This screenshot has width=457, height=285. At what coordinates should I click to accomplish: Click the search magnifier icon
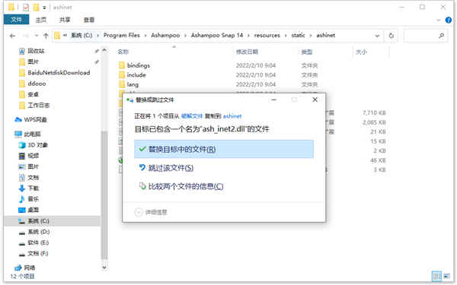pyautogui.click(x=441, y=36)
